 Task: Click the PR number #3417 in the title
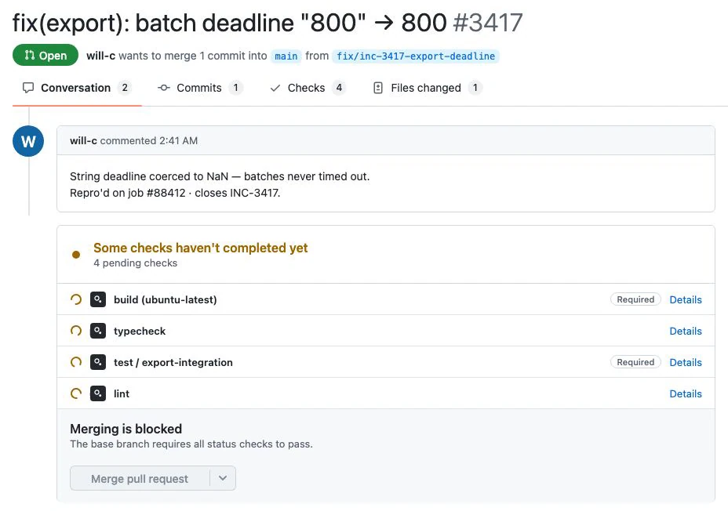pos(487,22)
